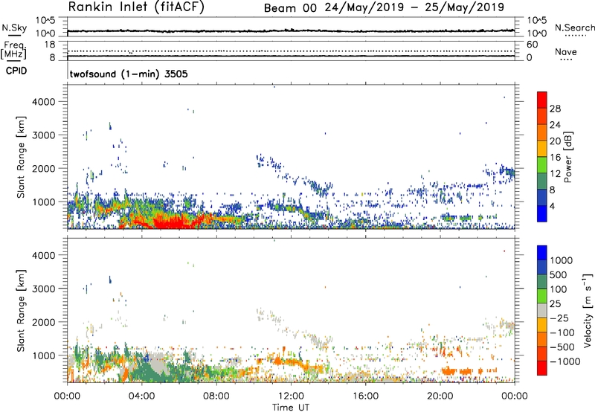Click the '-1000' tick on Velocity colorbar
The image size is (595, 412).
[565, 361]
